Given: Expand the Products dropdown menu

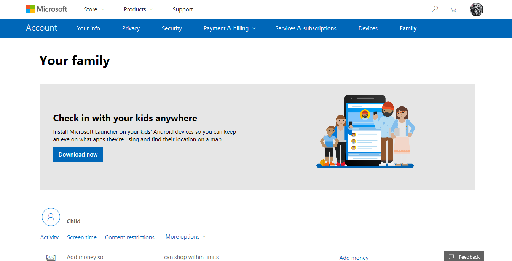Looking at the screenshot, I should click(138, 9).
